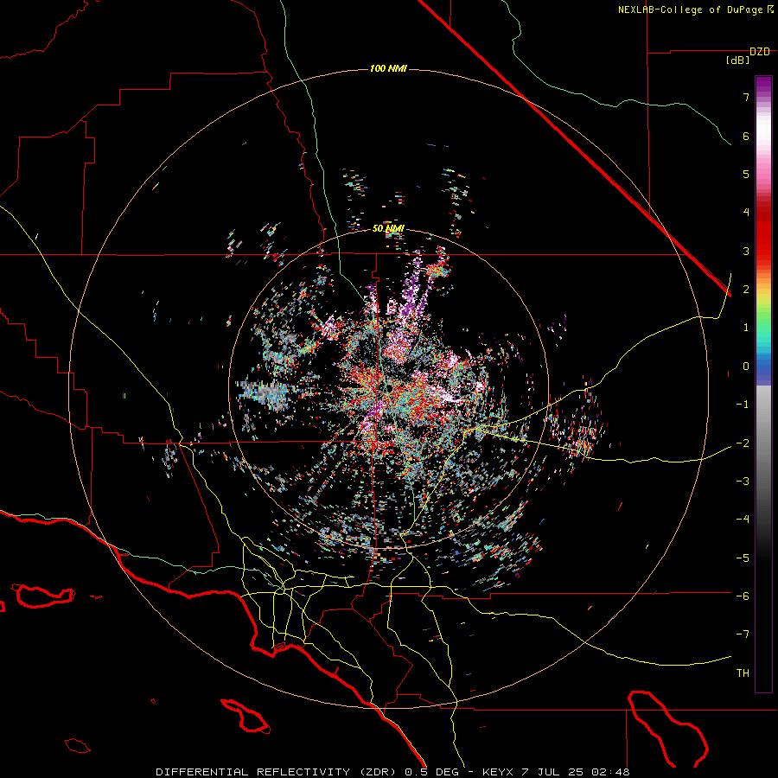Viewport: 778px width, 778px height.
Task: Click the 5 value on the color scale
Action: 746,174
